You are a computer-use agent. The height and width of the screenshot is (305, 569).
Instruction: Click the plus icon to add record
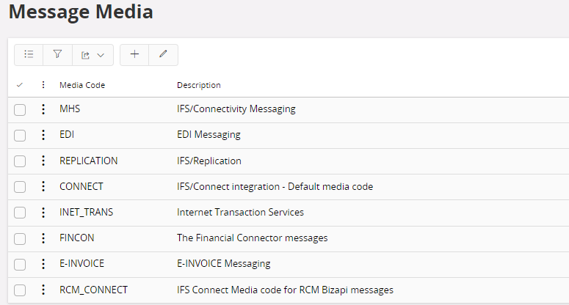click(x=134, y=54)
